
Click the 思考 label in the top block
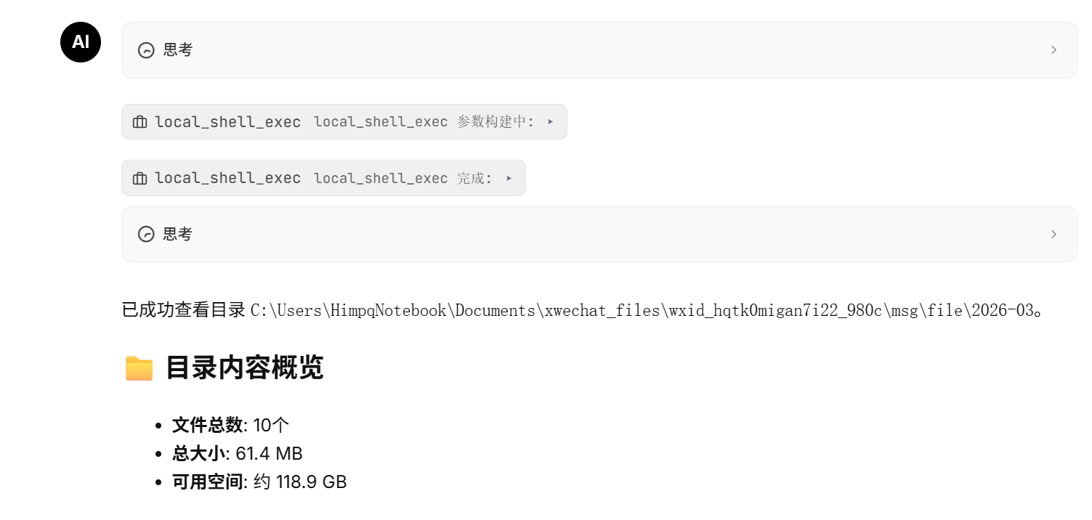coord(178,50)
